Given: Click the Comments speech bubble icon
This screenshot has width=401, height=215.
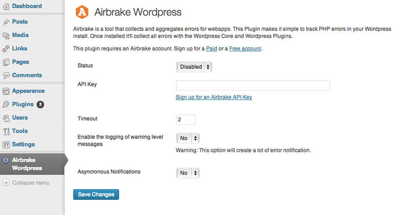Looking at the screenshot, I should click(x=6, y=75).
